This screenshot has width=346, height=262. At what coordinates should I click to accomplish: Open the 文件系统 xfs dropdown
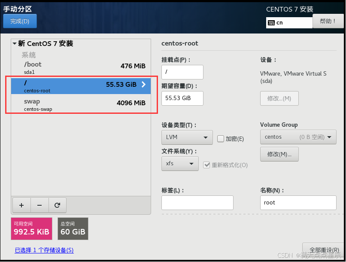click(x=180, y=164)
